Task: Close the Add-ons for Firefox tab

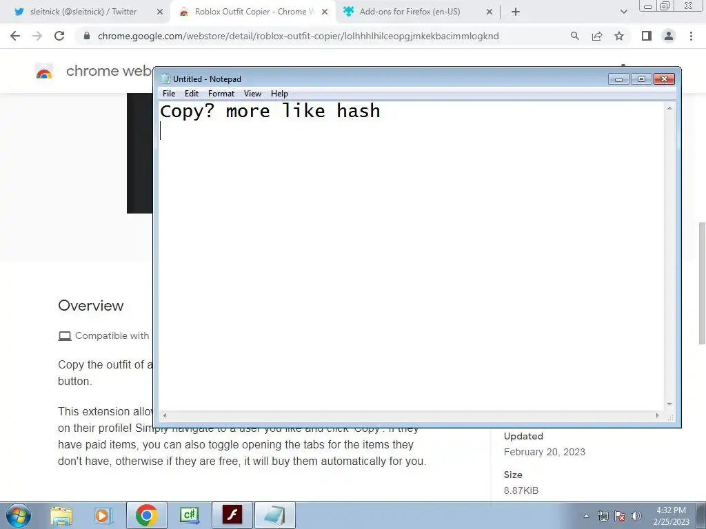Action: coord(490,12)
